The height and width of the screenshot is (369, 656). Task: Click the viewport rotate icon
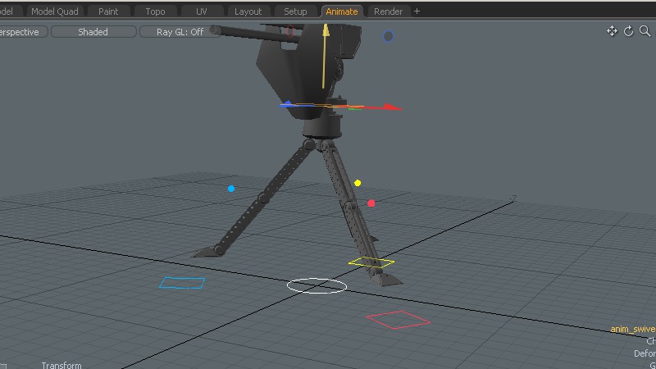pos(628,31)
